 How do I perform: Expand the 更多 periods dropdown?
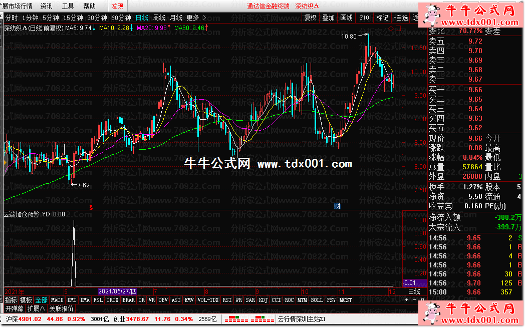point(193,18)
